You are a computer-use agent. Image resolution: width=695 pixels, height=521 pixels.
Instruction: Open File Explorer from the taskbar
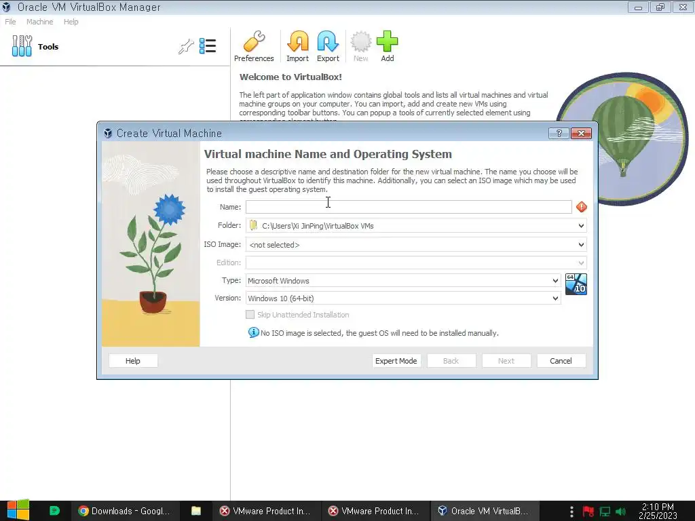pyautogui.click(x=196, y=511)
